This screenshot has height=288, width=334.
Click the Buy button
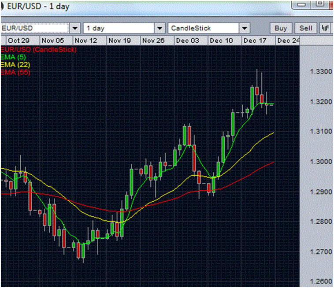tap(281, 28)
